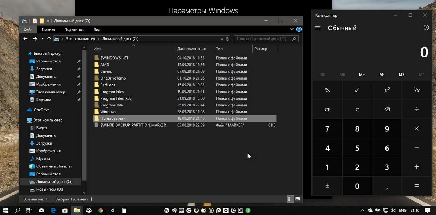Click the divide operator in Calculator
This screenshot has width=436, height=215.
coord(417,109)
